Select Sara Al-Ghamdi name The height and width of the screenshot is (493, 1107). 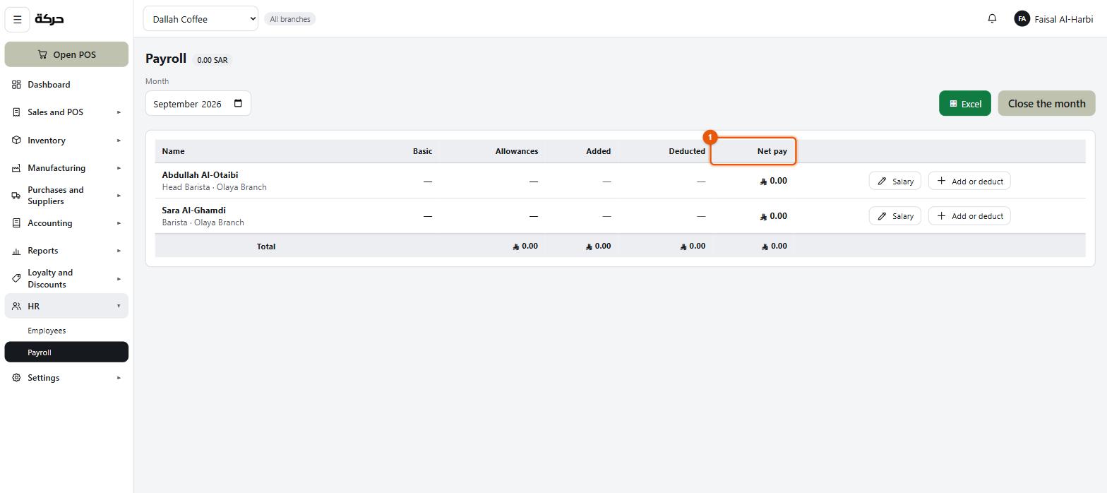194,210
